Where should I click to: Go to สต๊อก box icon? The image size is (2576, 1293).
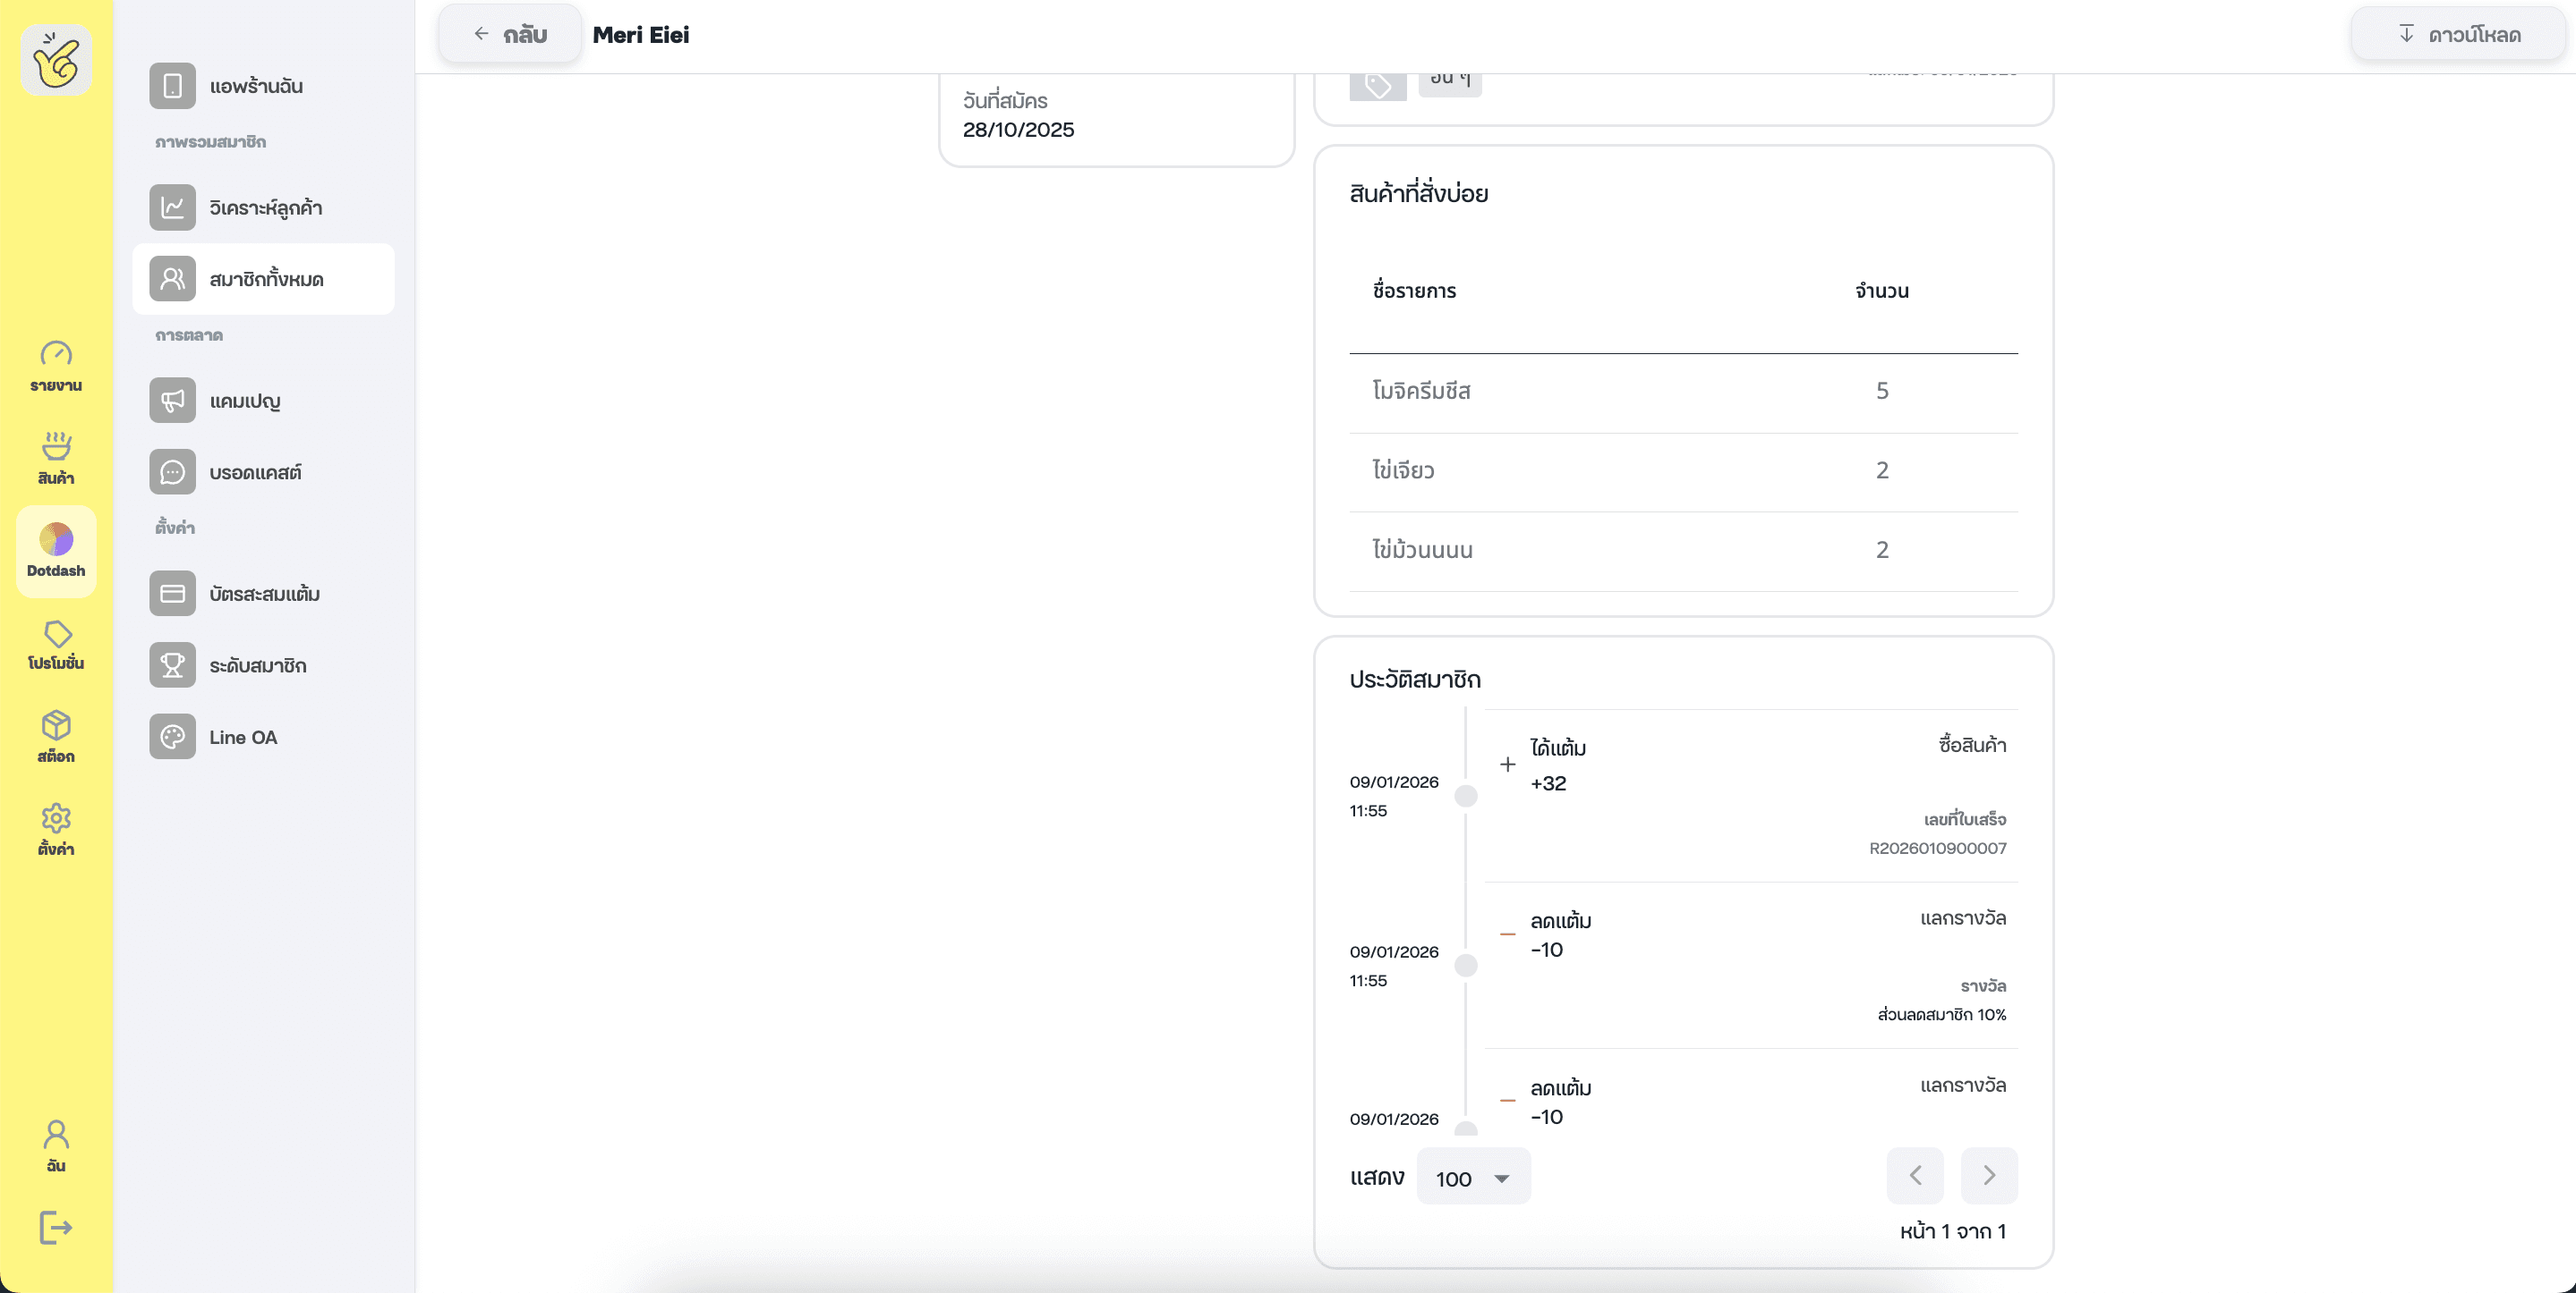pos(56,737)
